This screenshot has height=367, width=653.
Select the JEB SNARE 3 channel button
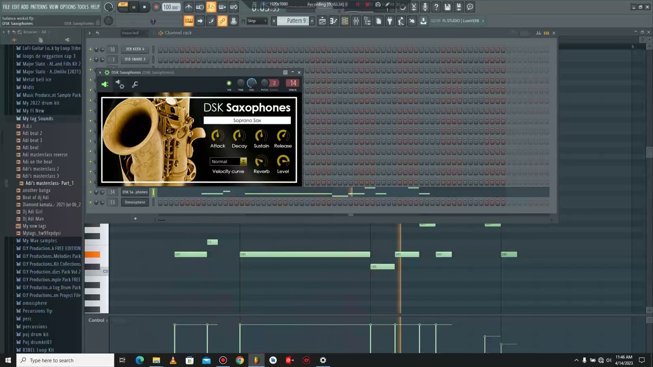[x=135, y=59]
